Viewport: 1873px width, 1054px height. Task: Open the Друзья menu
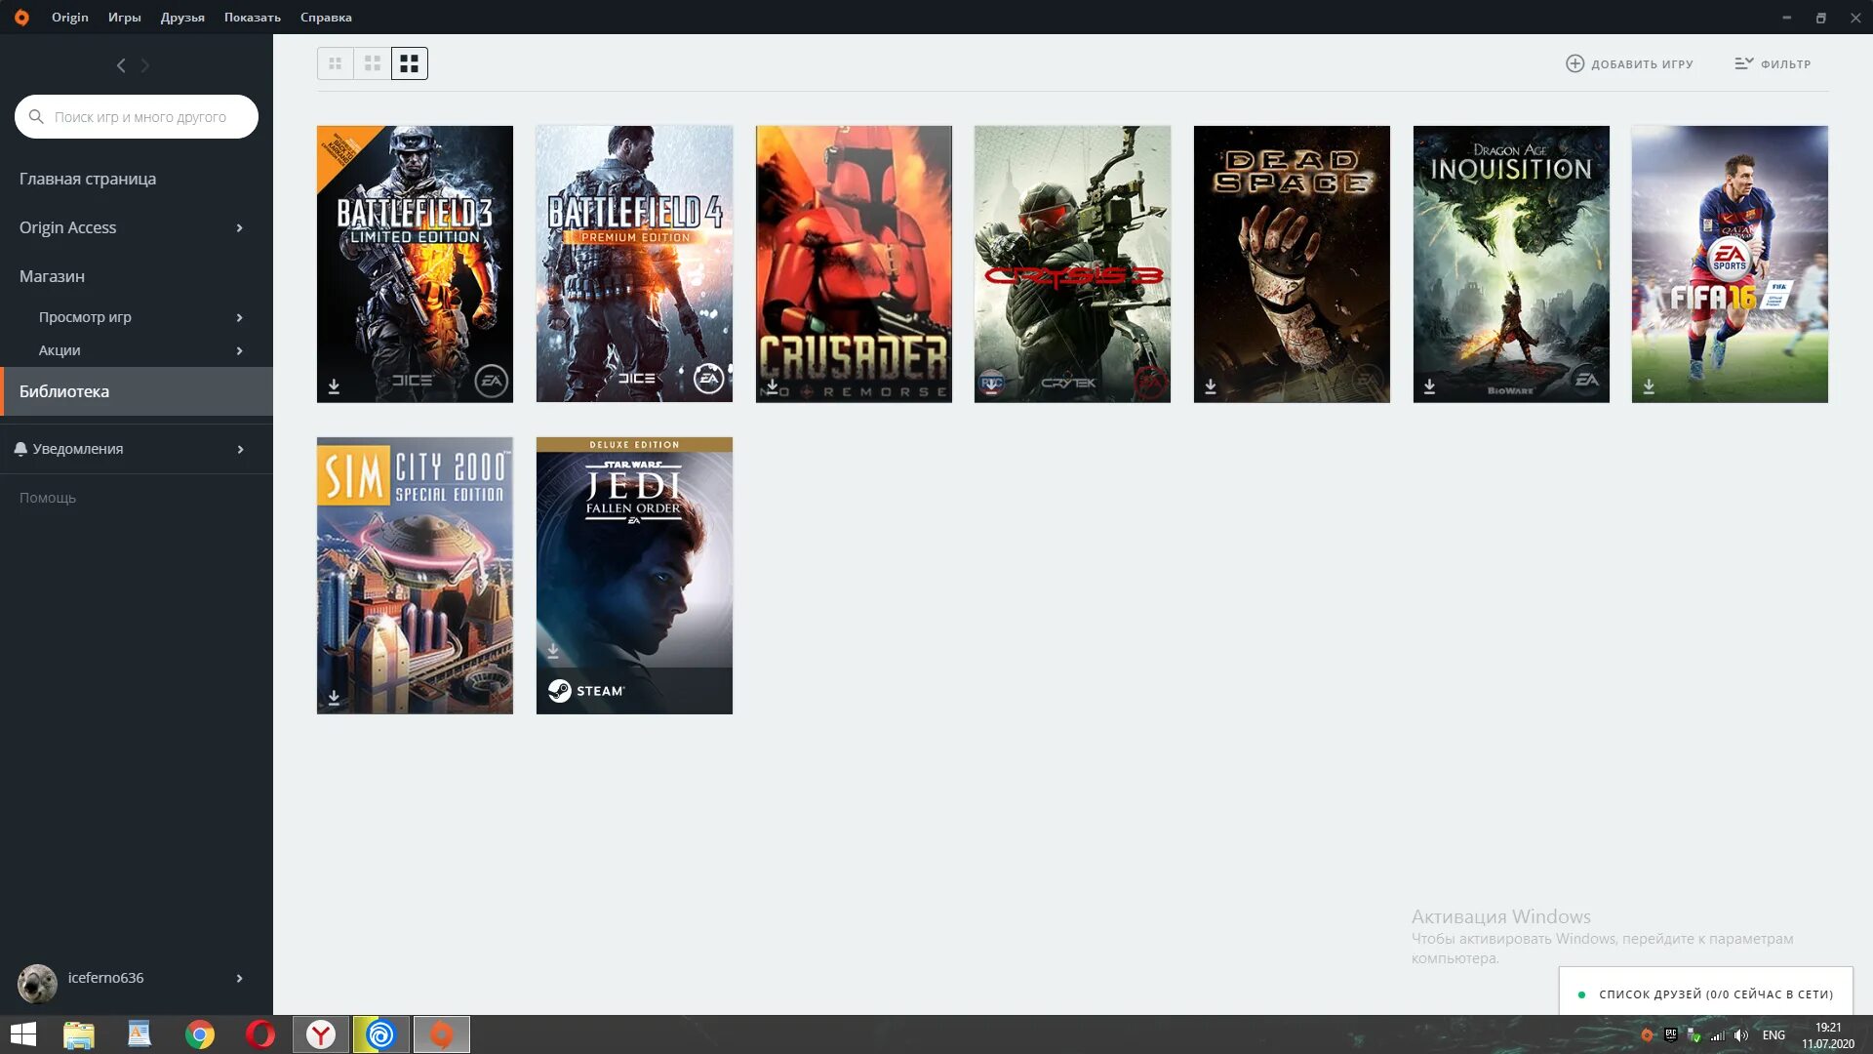182,18
